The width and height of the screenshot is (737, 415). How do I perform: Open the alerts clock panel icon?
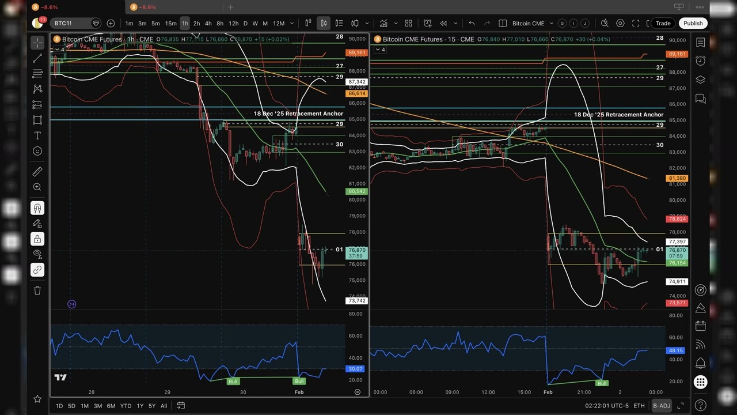coord(700,61)
